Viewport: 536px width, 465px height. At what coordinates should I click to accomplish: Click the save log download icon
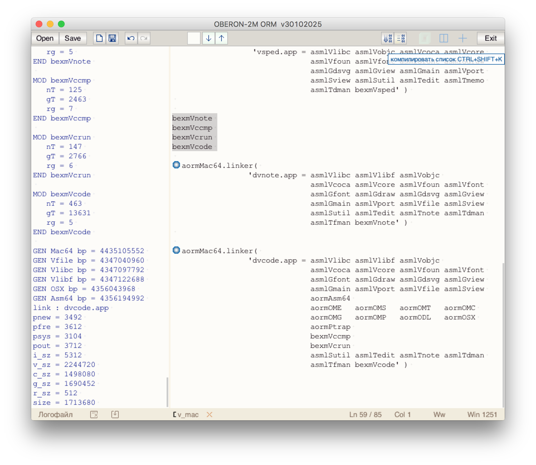pyautogui.click(x=115, y=415)
